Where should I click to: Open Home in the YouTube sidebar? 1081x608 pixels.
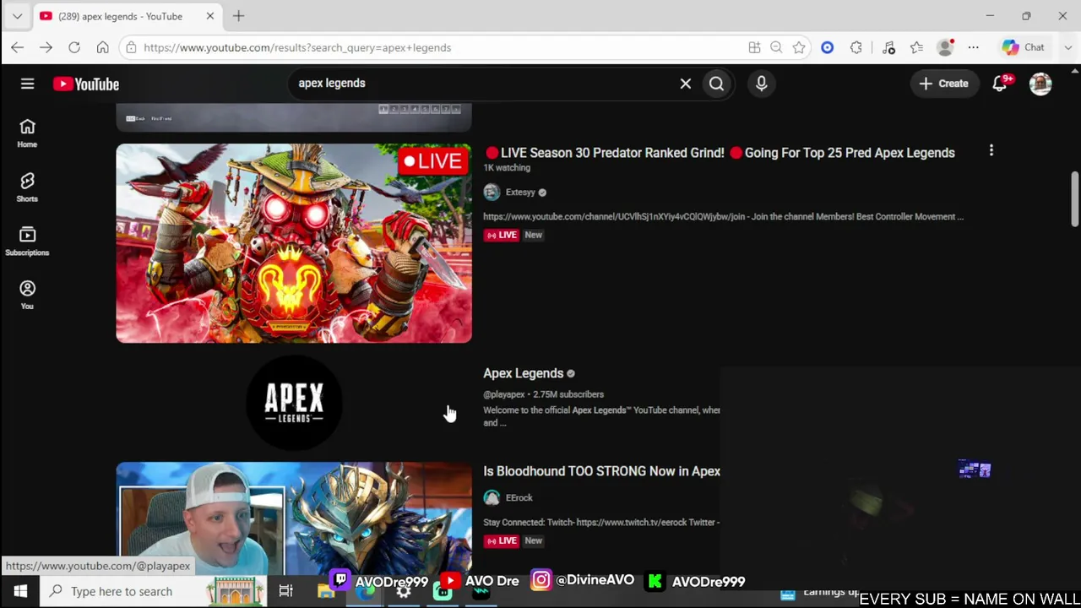[x=27, y=133]
